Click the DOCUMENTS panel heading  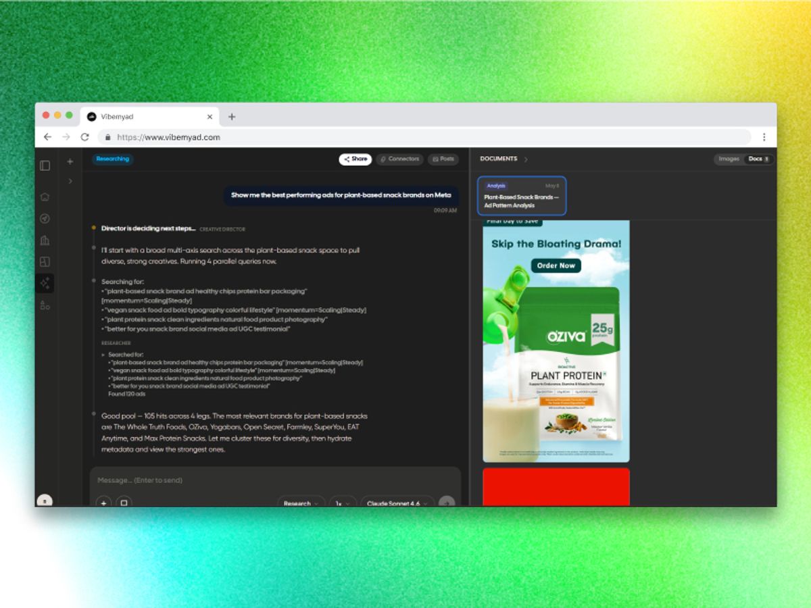(x=499, y=159)
